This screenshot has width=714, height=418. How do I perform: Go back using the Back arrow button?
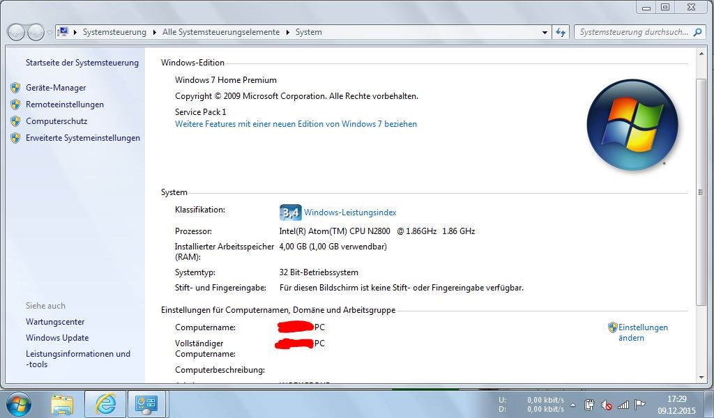click(x=16, y=32)
